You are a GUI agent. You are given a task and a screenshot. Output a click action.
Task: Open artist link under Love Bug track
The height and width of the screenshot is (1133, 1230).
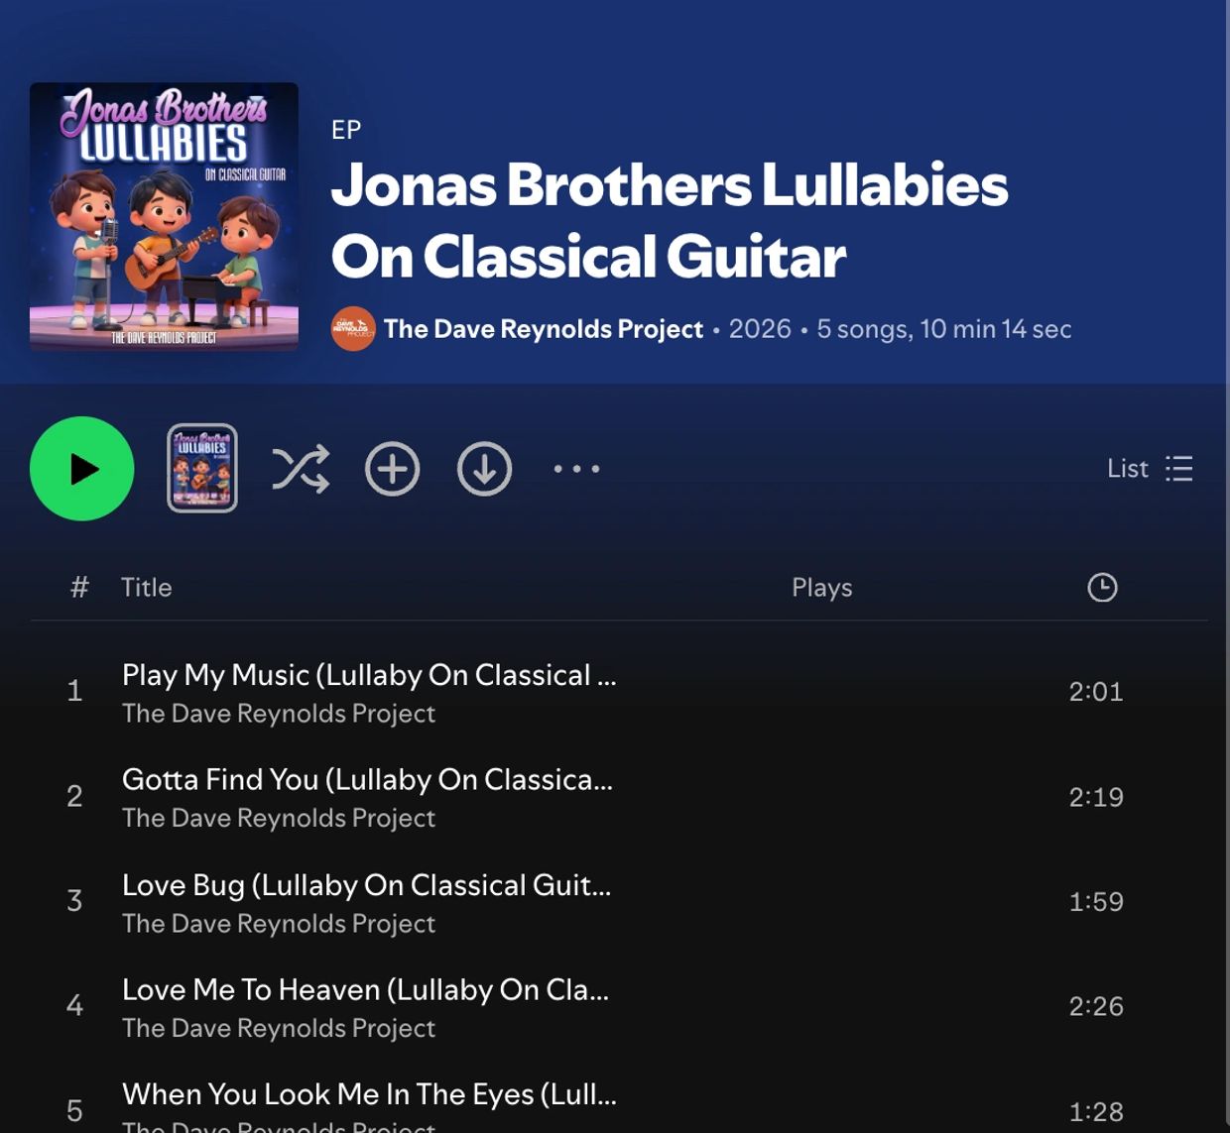279,924
